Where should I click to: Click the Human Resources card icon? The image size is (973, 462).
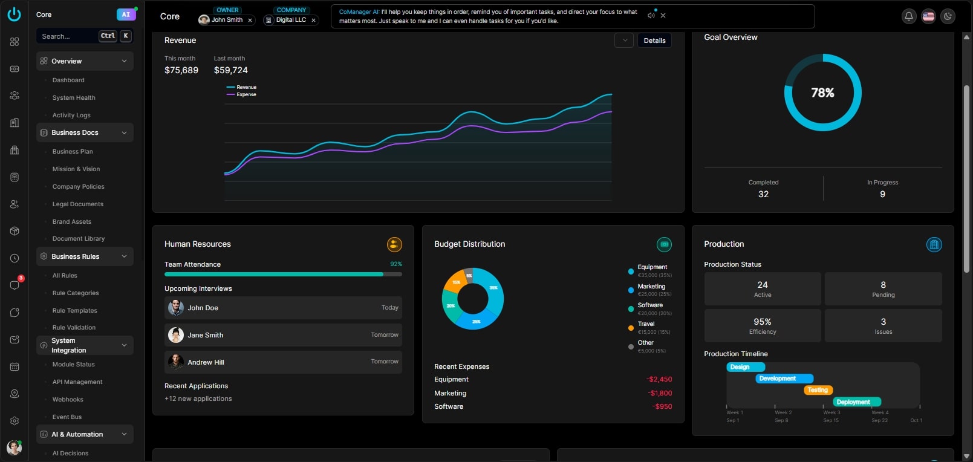(394, 244)
